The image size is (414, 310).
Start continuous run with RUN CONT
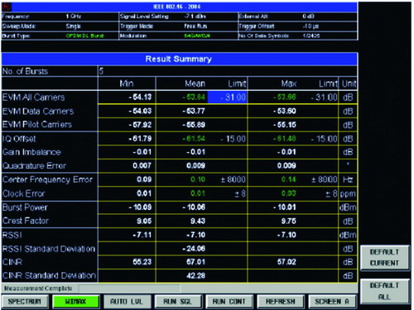point(229,302)
